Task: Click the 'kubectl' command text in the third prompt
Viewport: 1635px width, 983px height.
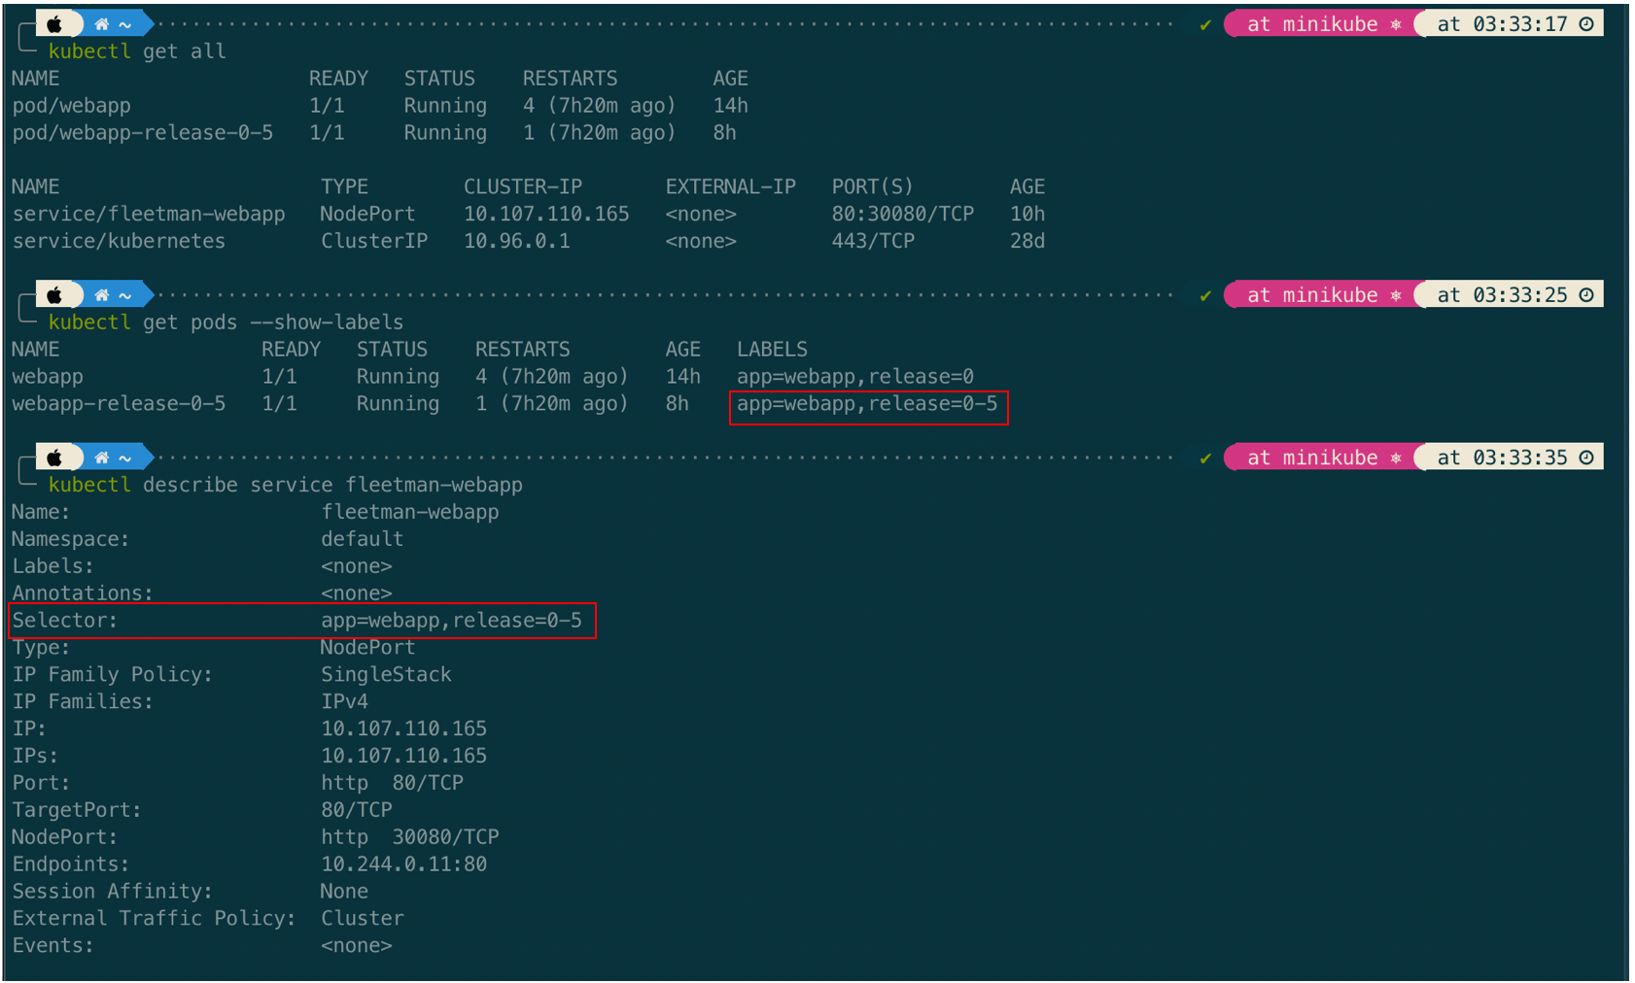Action: point(89,484)
